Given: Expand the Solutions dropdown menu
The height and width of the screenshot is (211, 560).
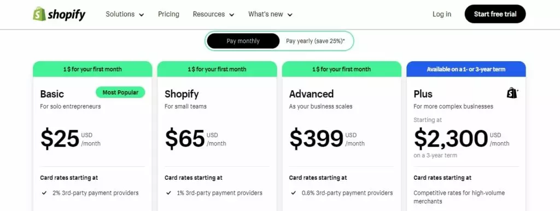Looking at the screenshot, I should pyautogui.click(x=125, y=14).
